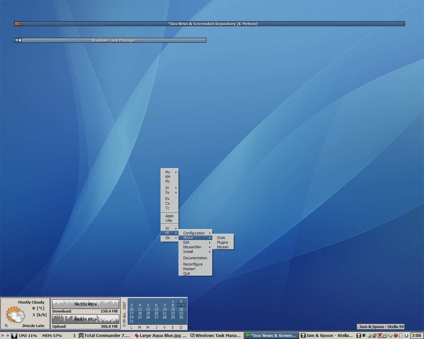Screen dimensions: 424x339
Task: Expand the Edit submenu
Action: [195, 242]
